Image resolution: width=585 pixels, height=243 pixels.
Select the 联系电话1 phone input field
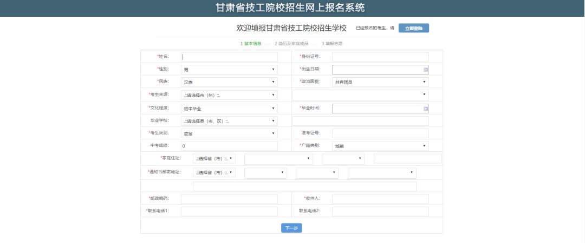pos(229,211)
